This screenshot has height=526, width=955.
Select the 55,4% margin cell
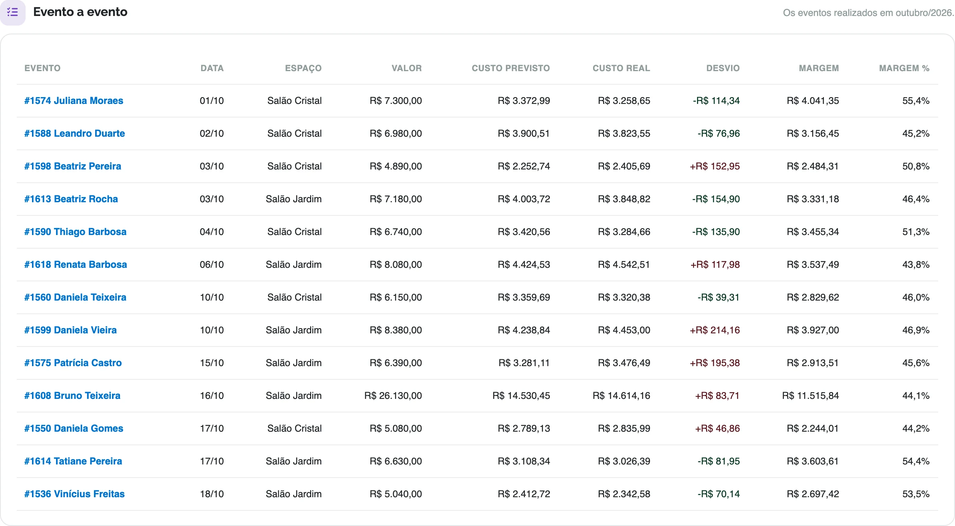915,101
